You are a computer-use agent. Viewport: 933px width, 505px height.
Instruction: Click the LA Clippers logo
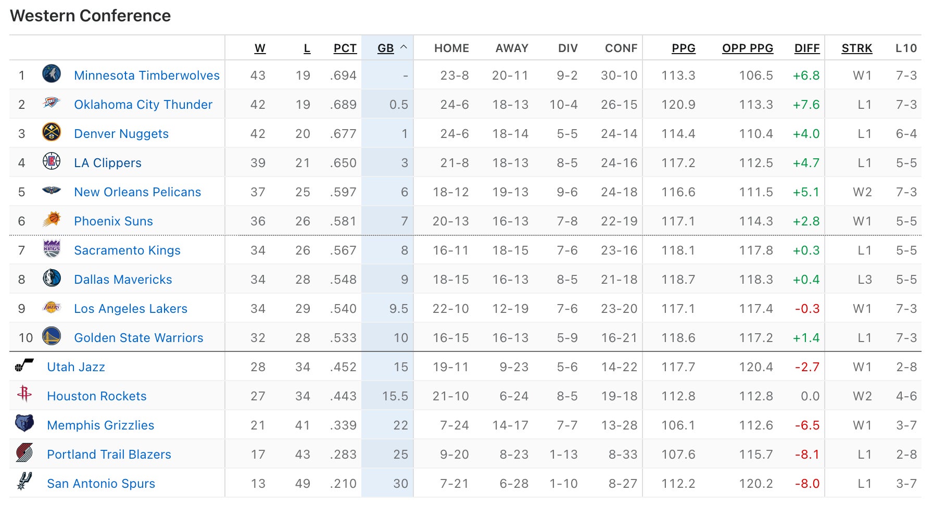click(x=52, y=161)
